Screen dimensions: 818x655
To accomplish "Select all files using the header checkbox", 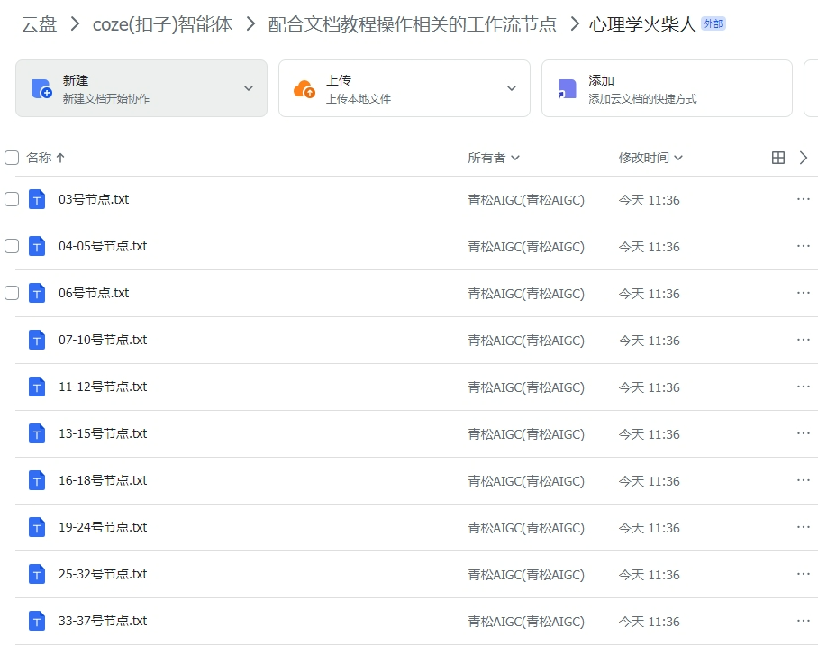I will coord(11,157).
